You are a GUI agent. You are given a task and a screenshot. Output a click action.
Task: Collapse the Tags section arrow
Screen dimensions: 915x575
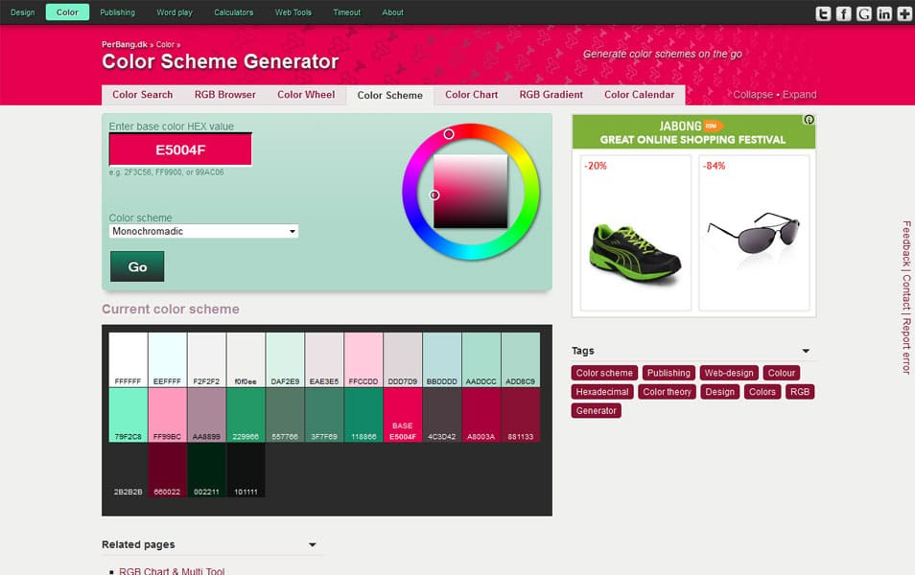pyautogui.click(x=806, y=352)
